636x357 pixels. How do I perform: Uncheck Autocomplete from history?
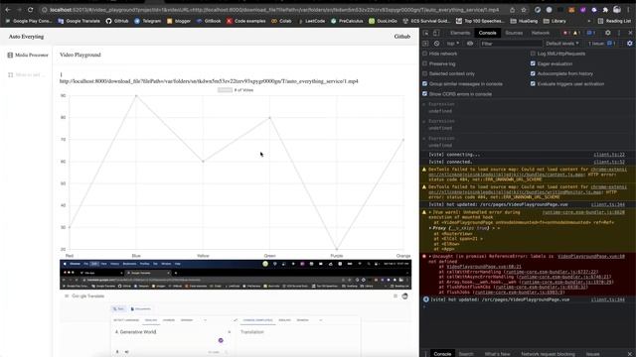(x=533, y=73)
